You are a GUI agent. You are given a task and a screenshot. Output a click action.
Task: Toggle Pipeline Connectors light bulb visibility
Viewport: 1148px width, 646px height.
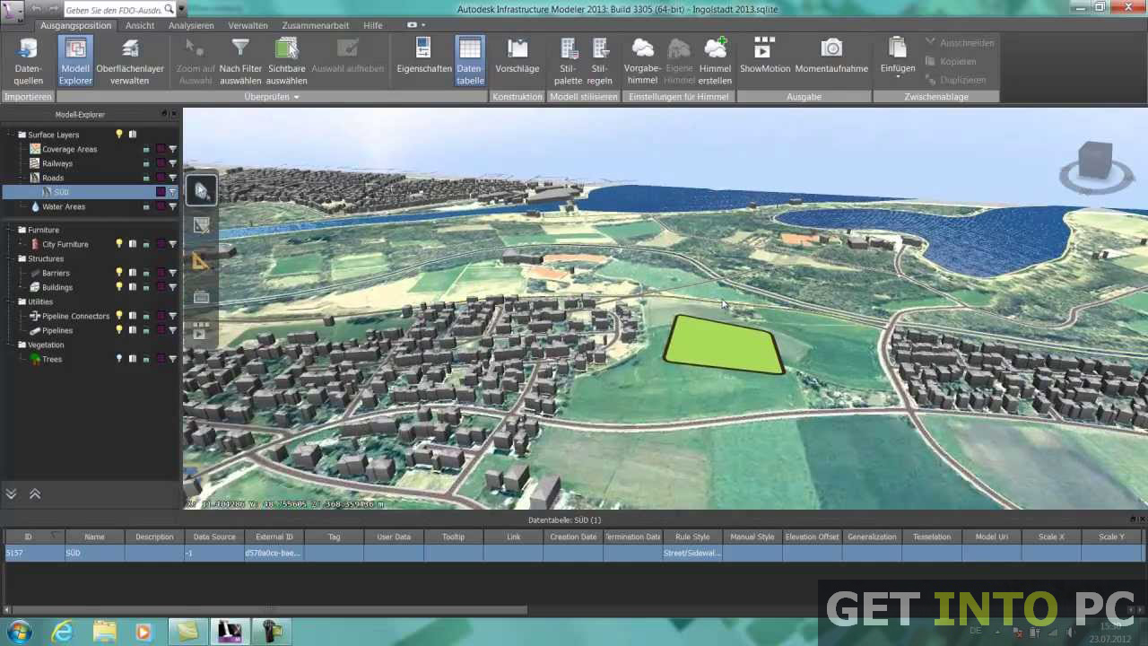tap(118, 316)
